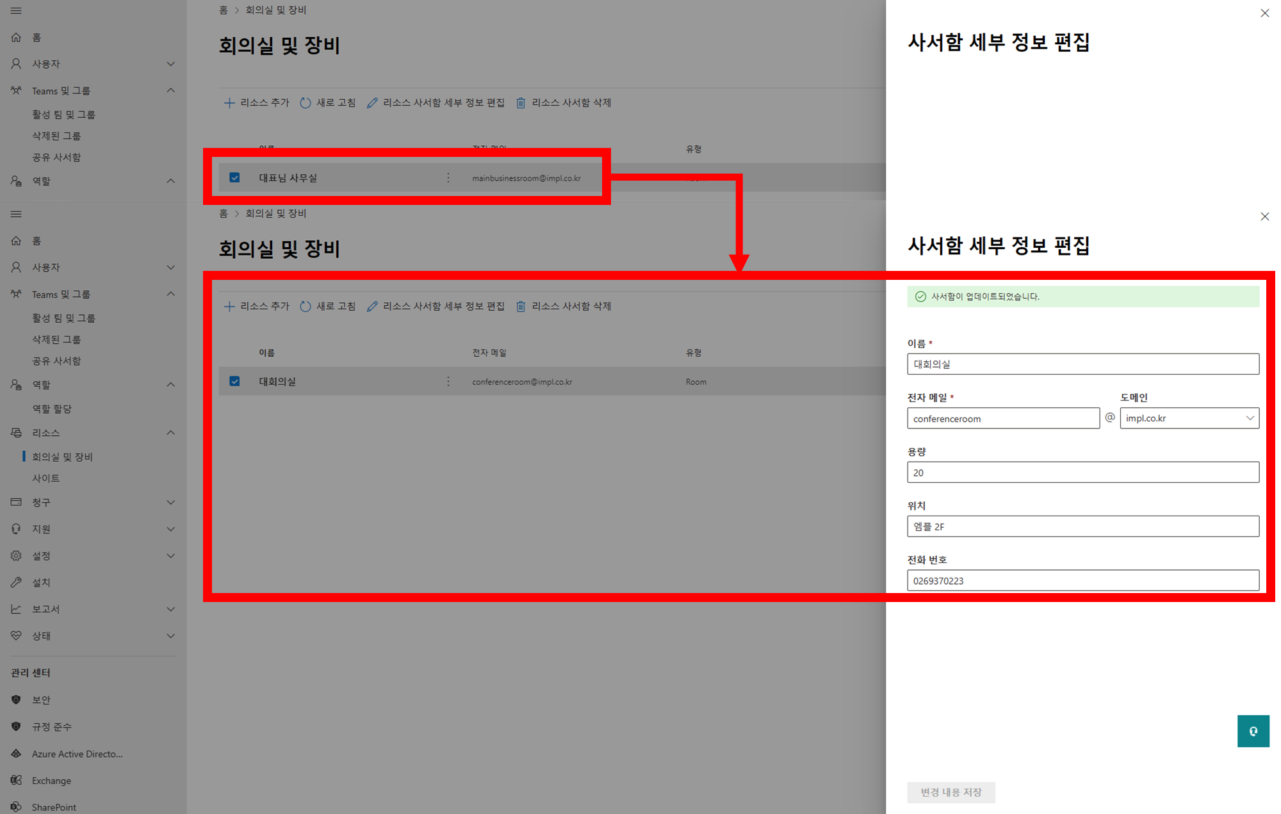Expand the 청구 navigation section
The height and width of the screenshot is (814, 1281).
pos(170,502)
